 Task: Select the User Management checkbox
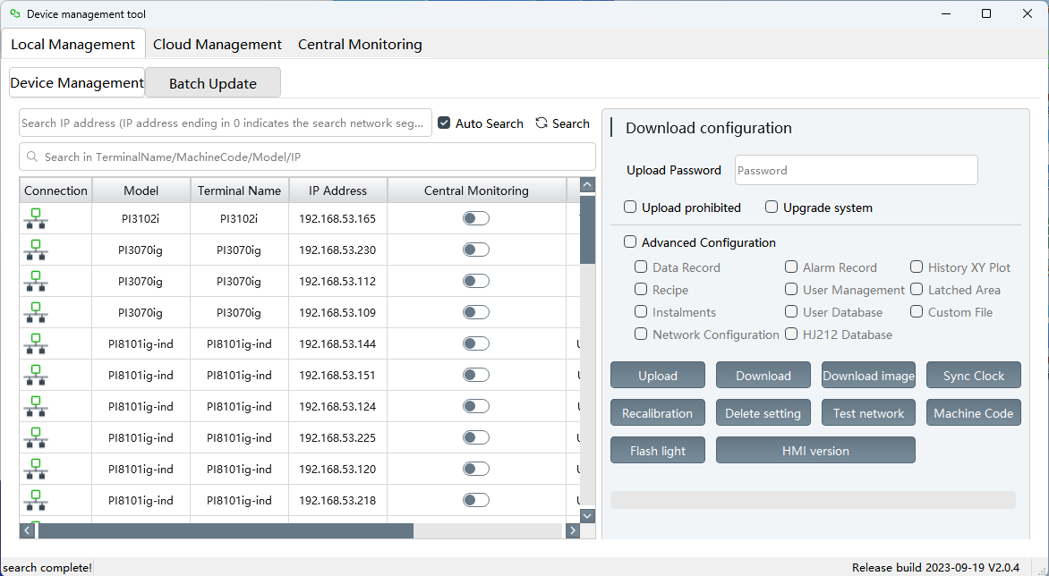click(791, 289)
